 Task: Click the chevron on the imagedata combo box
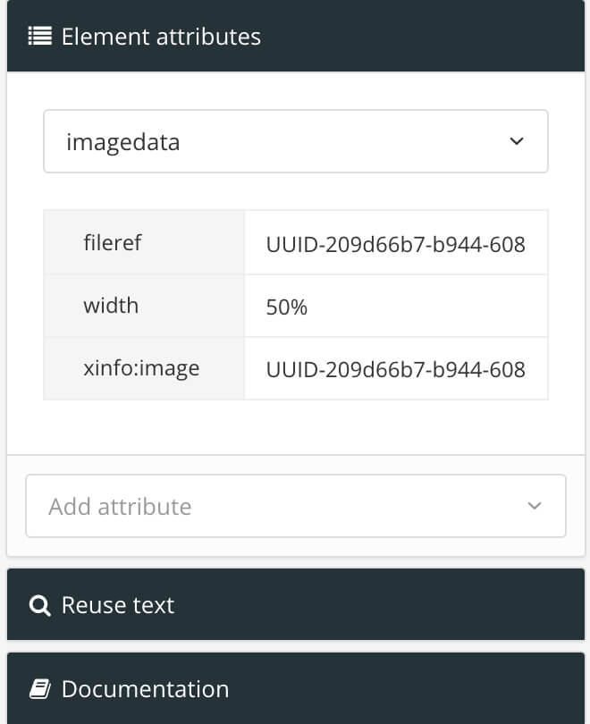(x=516, y=141)
